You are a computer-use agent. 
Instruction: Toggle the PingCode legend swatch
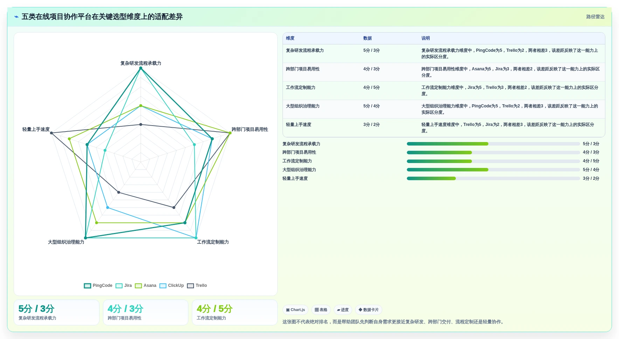[88, 286]
